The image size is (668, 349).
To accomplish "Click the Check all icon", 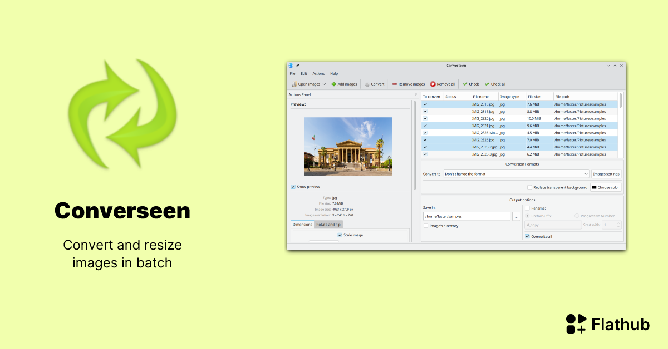I will tap(487, 84).
